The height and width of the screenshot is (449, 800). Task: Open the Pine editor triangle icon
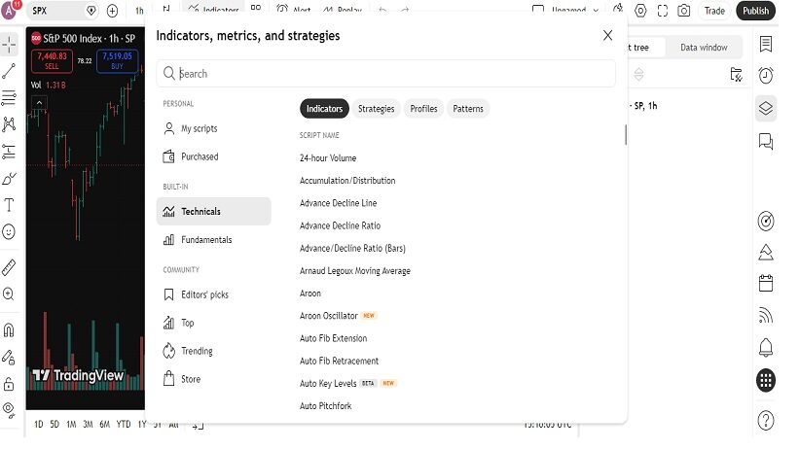(x=766, y=253)
